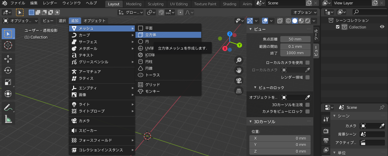Image resolution: width=388 pixels, height=156 pixels.
Task: Collapse the ビュー panel
Action: [251, 29]
